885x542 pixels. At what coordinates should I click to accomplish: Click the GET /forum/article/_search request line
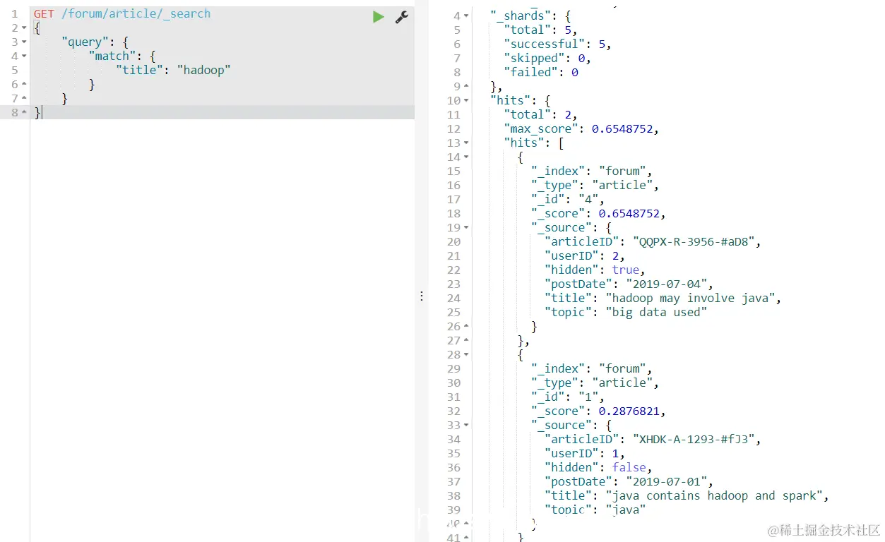pyautogui.click(x=122, y=14)
